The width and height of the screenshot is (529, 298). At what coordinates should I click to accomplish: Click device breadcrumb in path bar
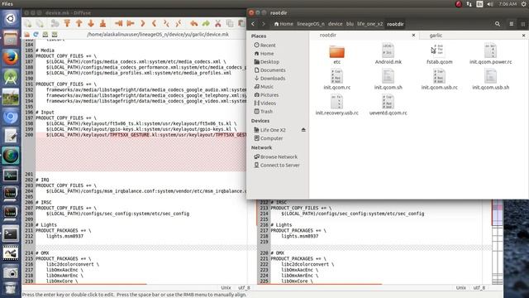click(x=335, y=24)
